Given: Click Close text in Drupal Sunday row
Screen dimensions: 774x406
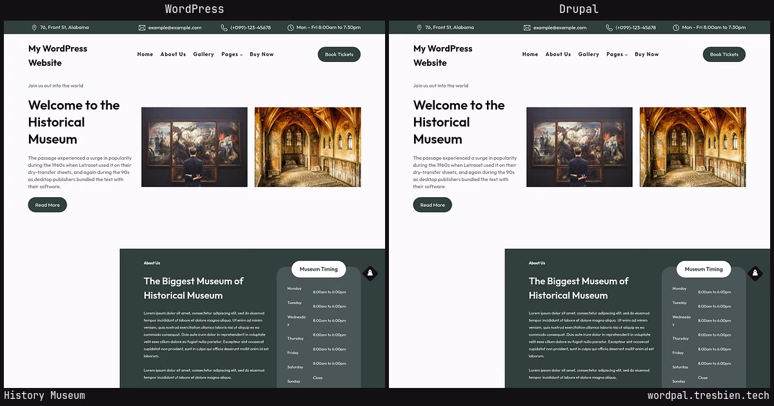Looking at the screenshot, I should click(x=702, y=378).
